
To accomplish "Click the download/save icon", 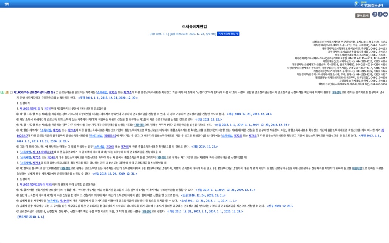I will point(380,14).
